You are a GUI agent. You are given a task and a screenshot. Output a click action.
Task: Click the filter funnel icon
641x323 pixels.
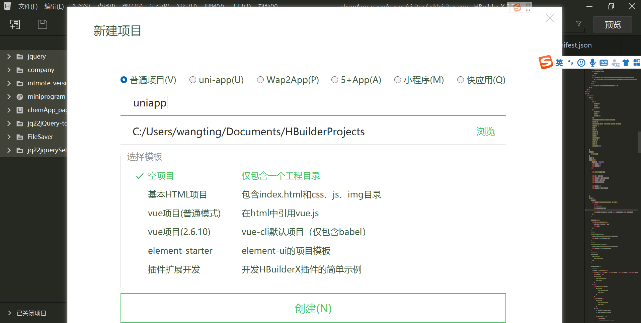tap(579, 24)
